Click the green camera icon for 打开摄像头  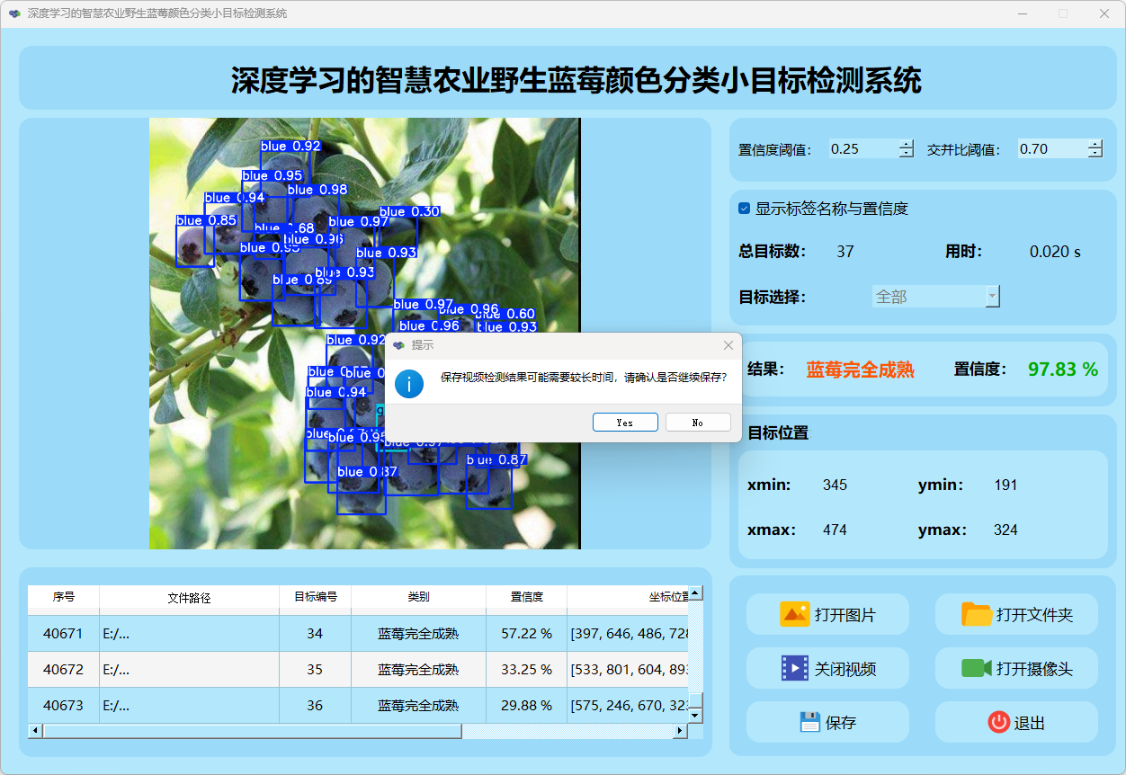pyautogui.click(x=976, y=669)
